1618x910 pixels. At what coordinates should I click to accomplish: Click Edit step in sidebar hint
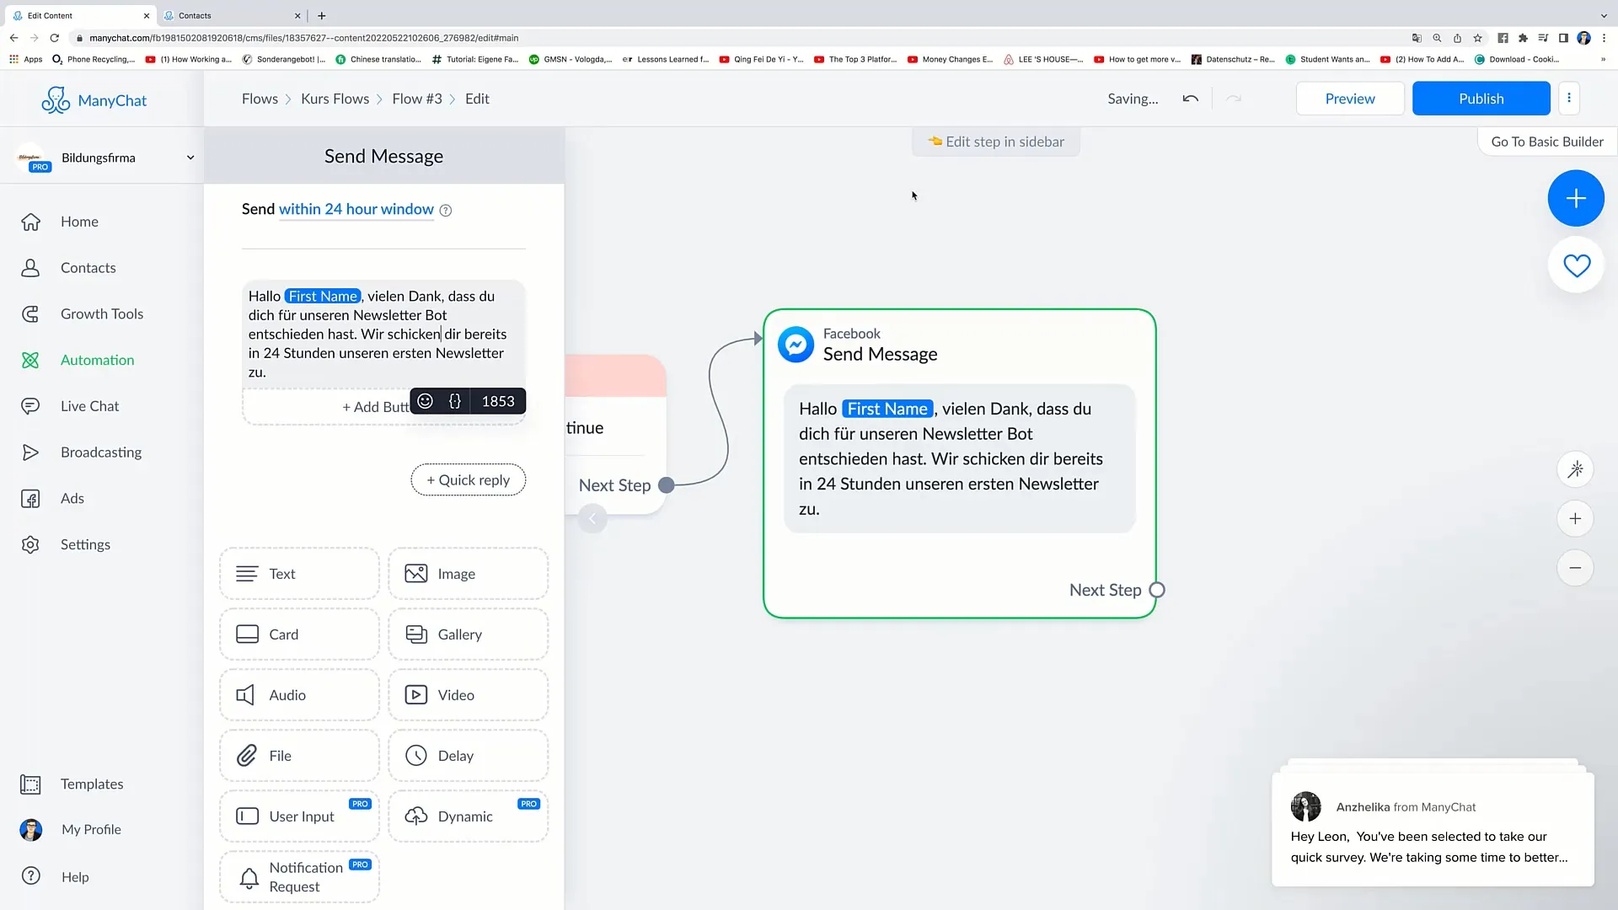point(996,142)
